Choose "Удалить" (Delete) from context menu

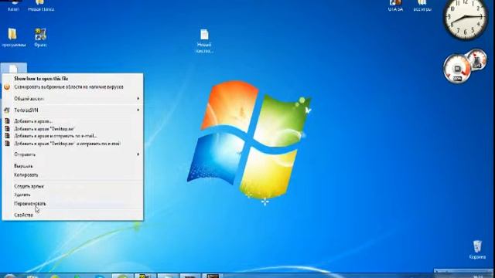(x=73, y=195)
